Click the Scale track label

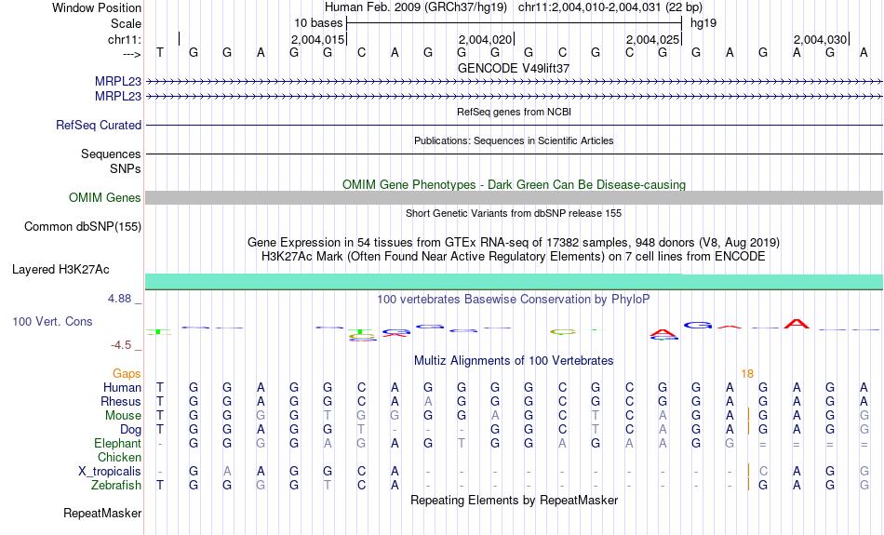click(x=126, y=23)
